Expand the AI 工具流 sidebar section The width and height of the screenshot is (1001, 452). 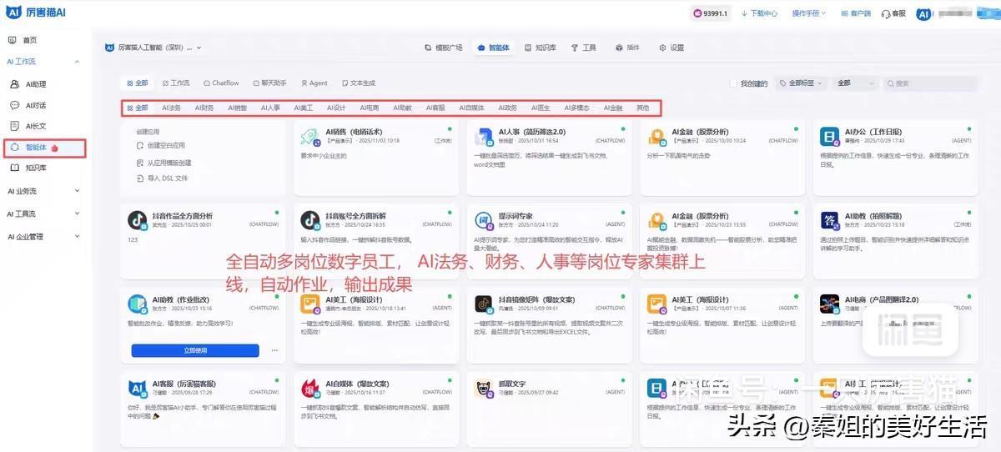click(x=43, y=213)
